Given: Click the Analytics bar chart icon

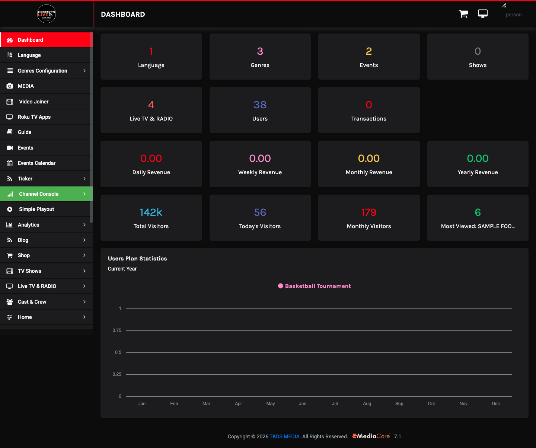Looking at the screenshot, I should point(10,225).
